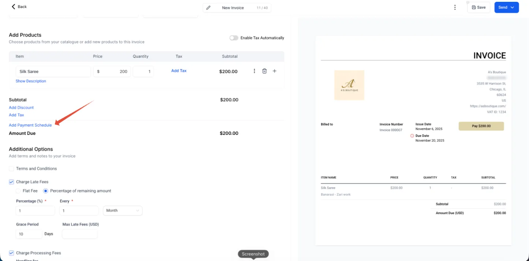Click November 20, 2025 due date in preview
529x261 pixels.
430,140
